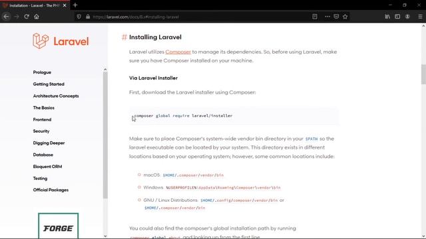
Task: Bookmark this page with star icon
Action: click(345, 17)
